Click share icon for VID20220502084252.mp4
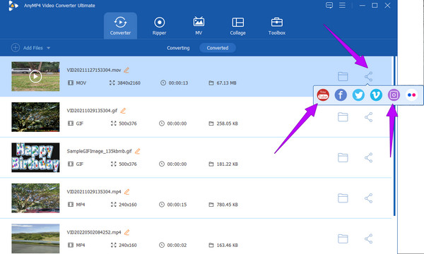Image resolution: width=424 pixels, height=254 pixels. tap(369, 238)
